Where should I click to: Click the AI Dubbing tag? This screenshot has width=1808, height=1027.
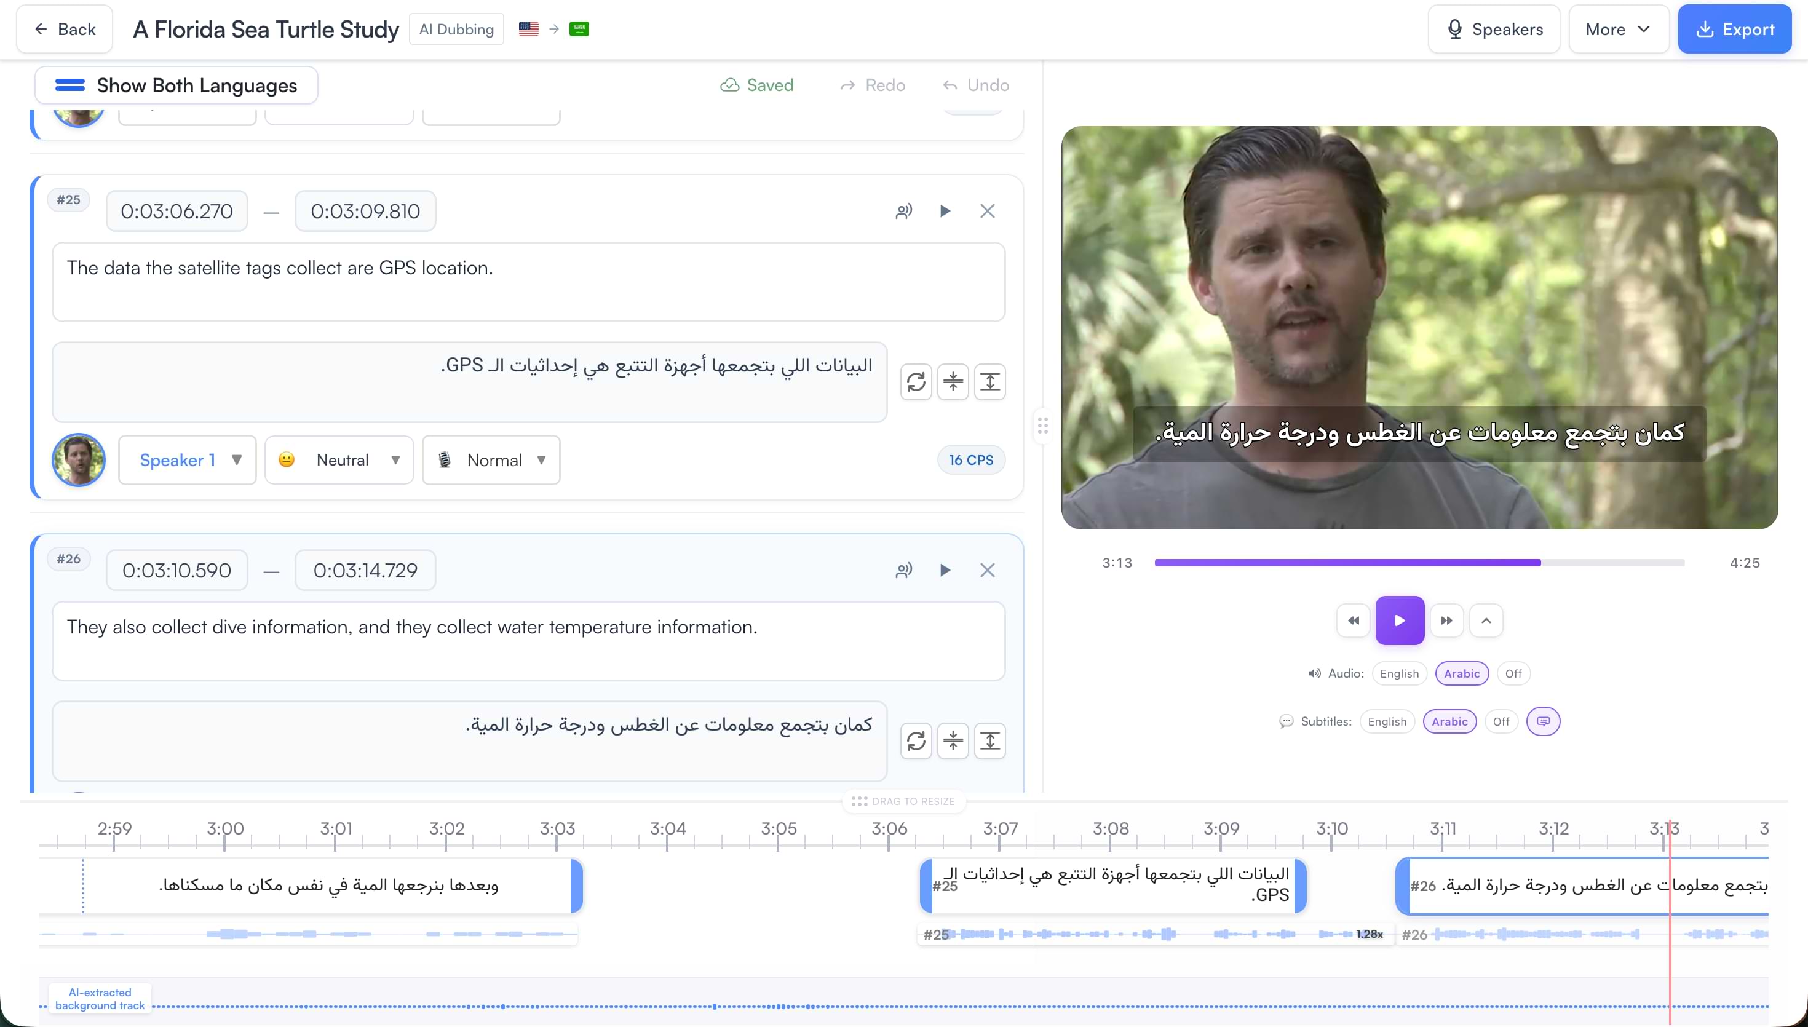456,29
